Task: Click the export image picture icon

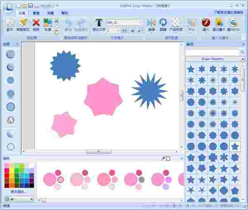Action: click(x=219, y=22)
